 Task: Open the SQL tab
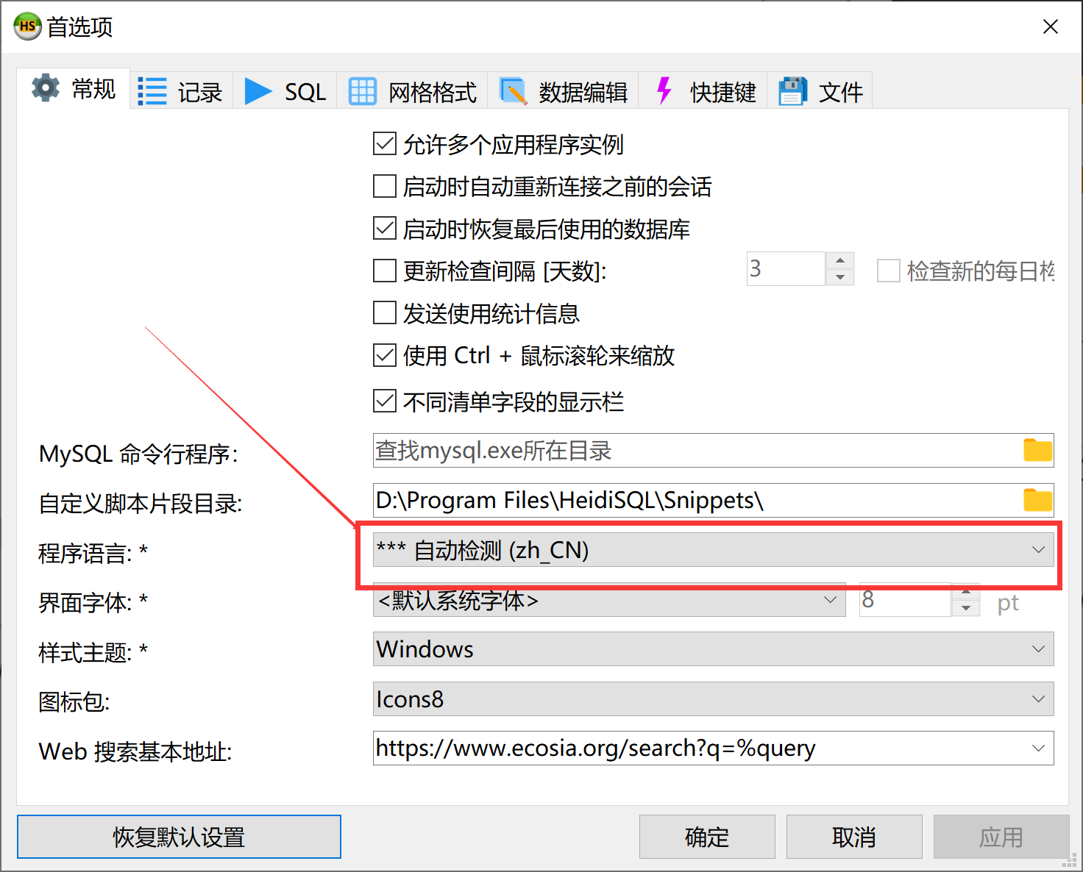tap(285, 91)
